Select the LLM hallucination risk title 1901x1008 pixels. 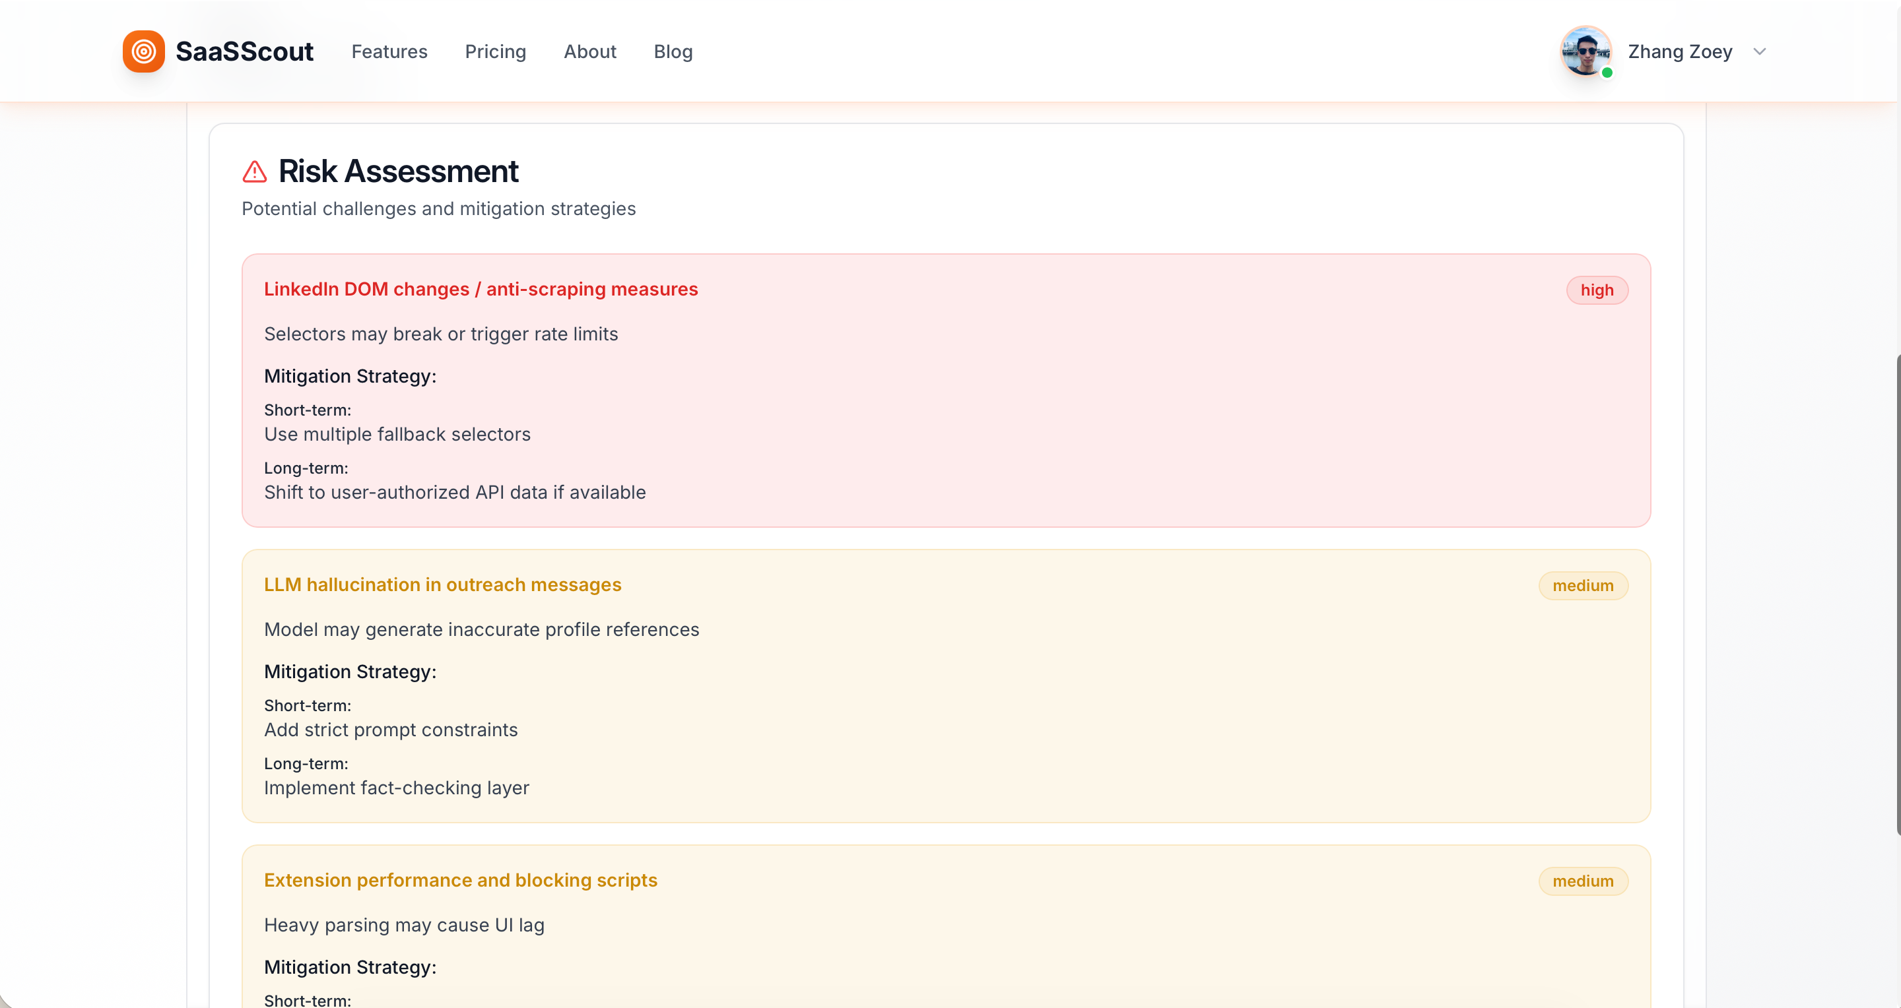pyautogui.click(x=443, y=584)
